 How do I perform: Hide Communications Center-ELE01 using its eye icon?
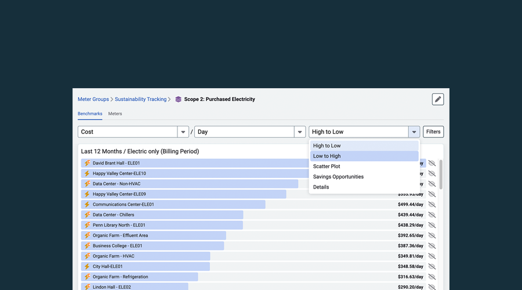(432, 205)
